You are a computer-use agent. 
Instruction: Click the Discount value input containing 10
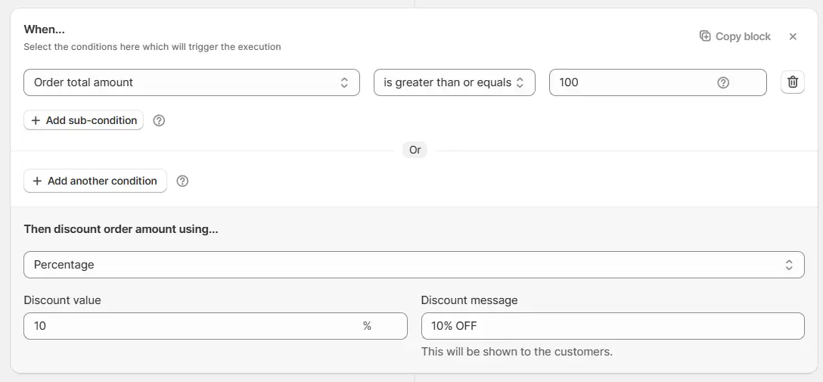[x=189, y=326]
